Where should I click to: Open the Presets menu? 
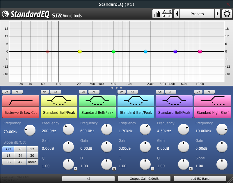[x=197, y=14]
